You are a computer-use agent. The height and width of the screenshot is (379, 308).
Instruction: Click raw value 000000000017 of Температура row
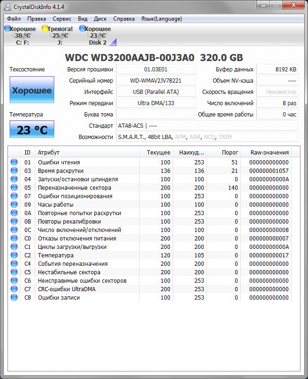tap(269, 255)
